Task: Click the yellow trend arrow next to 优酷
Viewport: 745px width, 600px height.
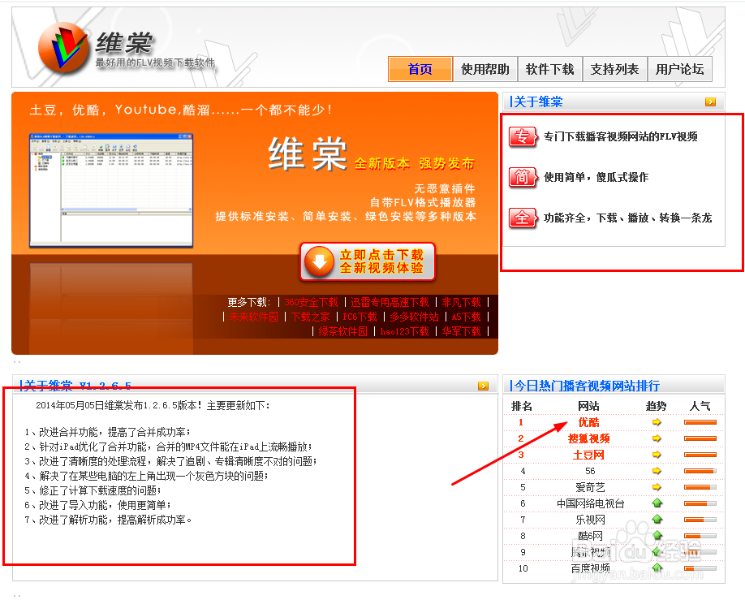Action: pos(657,422)
